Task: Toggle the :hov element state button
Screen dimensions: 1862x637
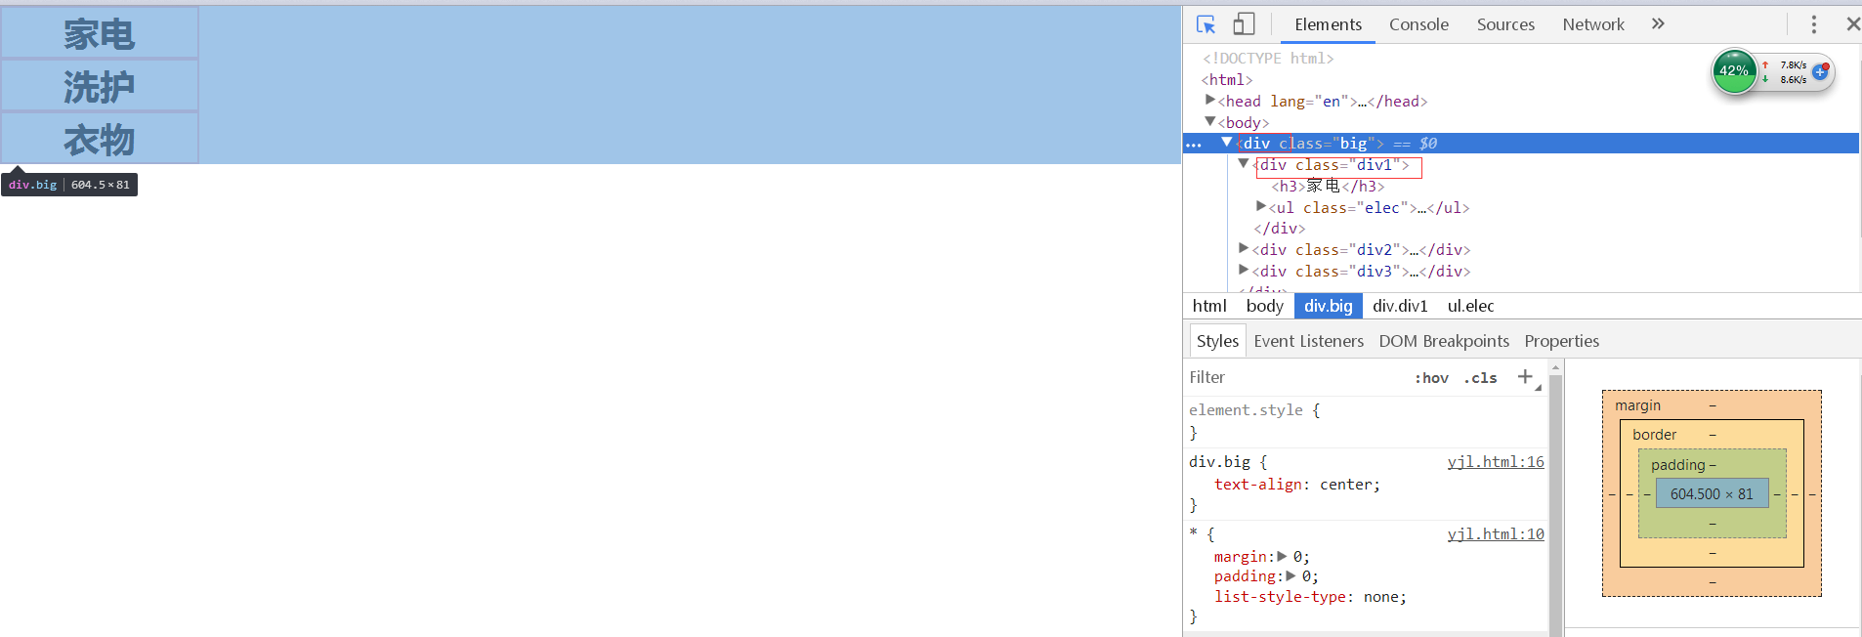Action: [1431, 378]
